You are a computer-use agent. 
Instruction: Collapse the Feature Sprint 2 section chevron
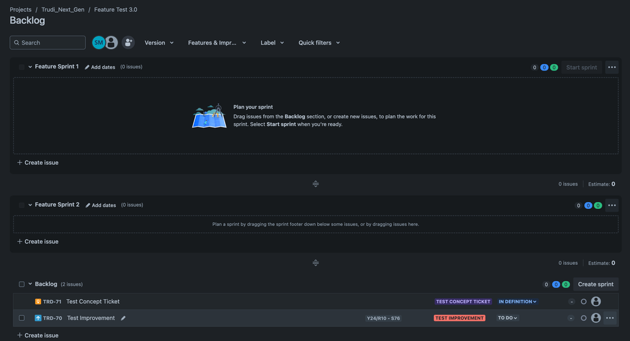point(30,204)
